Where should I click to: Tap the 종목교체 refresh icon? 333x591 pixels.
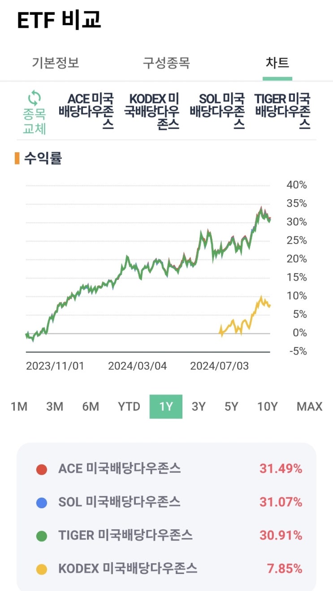click(x=35, y=98)
